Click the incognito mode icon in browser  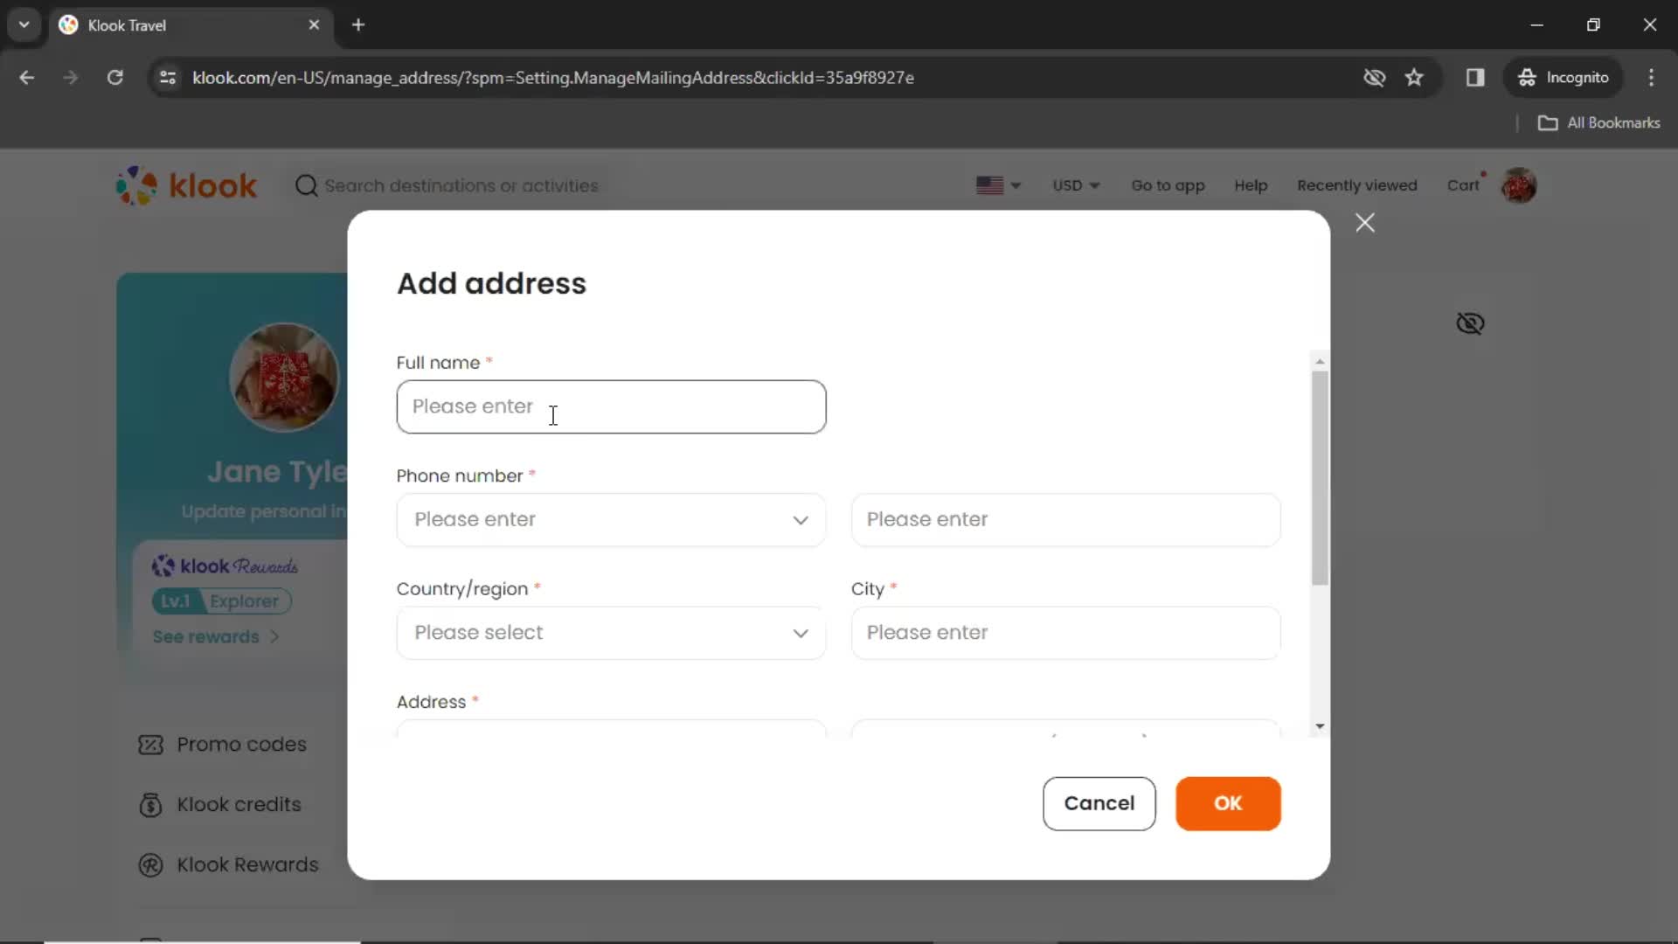click(x=1527, y=77)
